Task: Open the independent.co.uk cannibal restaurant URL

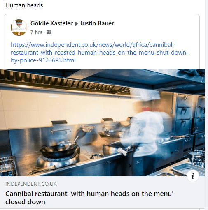Action: (100, 53)
